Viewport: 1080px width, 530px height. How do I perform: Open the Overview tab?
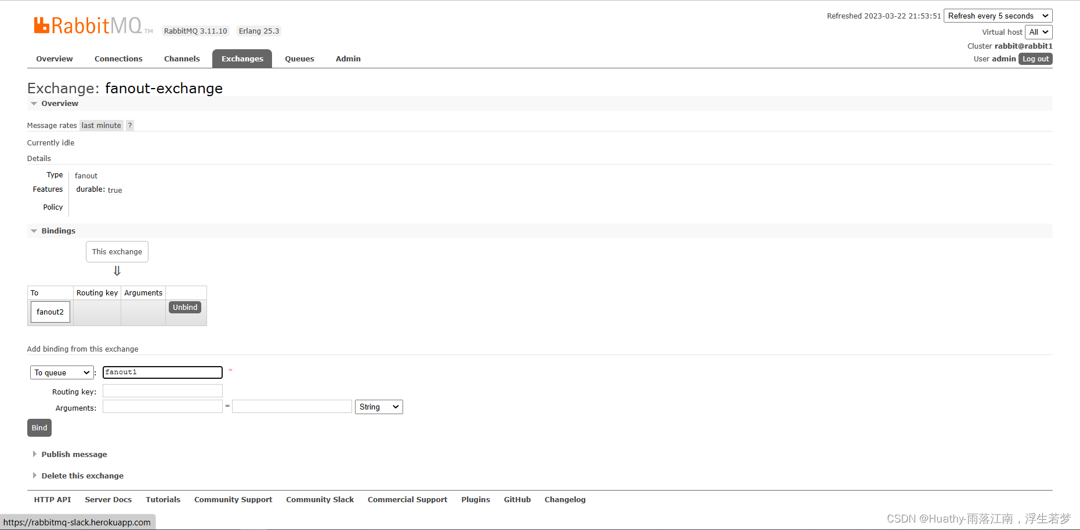tap(55, 59)
